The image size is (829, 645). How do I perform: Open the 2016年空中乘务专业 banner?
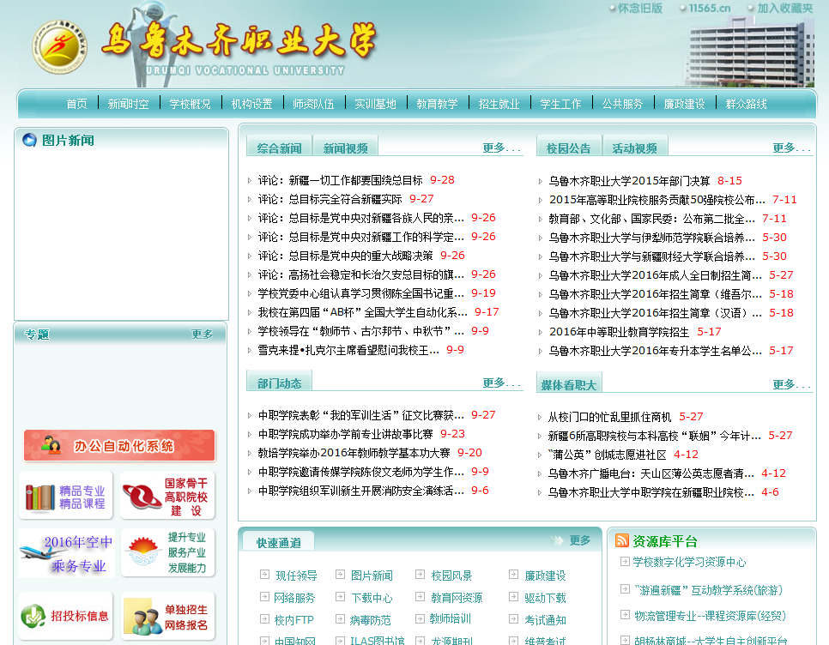point(66,554)
